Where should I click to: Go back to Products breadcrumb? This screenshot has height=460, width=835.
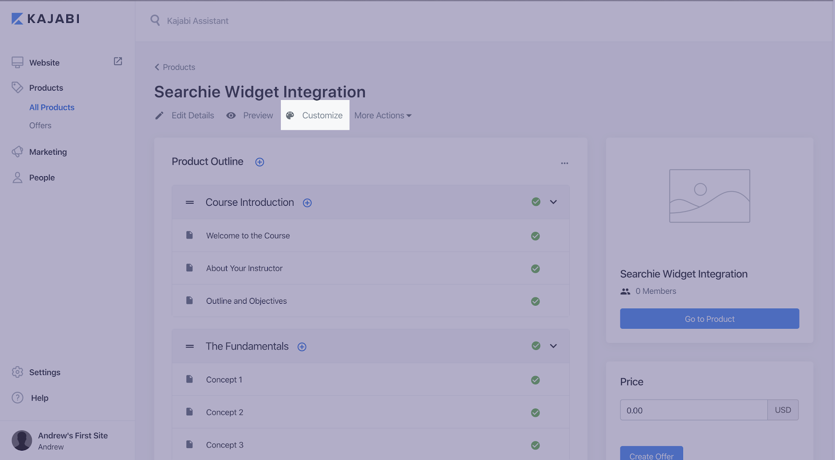point(175,67)
